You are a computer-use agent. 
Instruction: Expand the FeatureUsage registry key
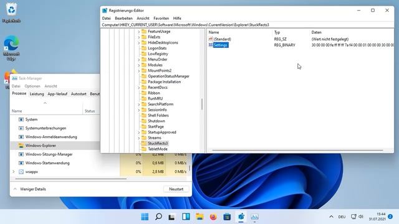[x=138, y=32]
